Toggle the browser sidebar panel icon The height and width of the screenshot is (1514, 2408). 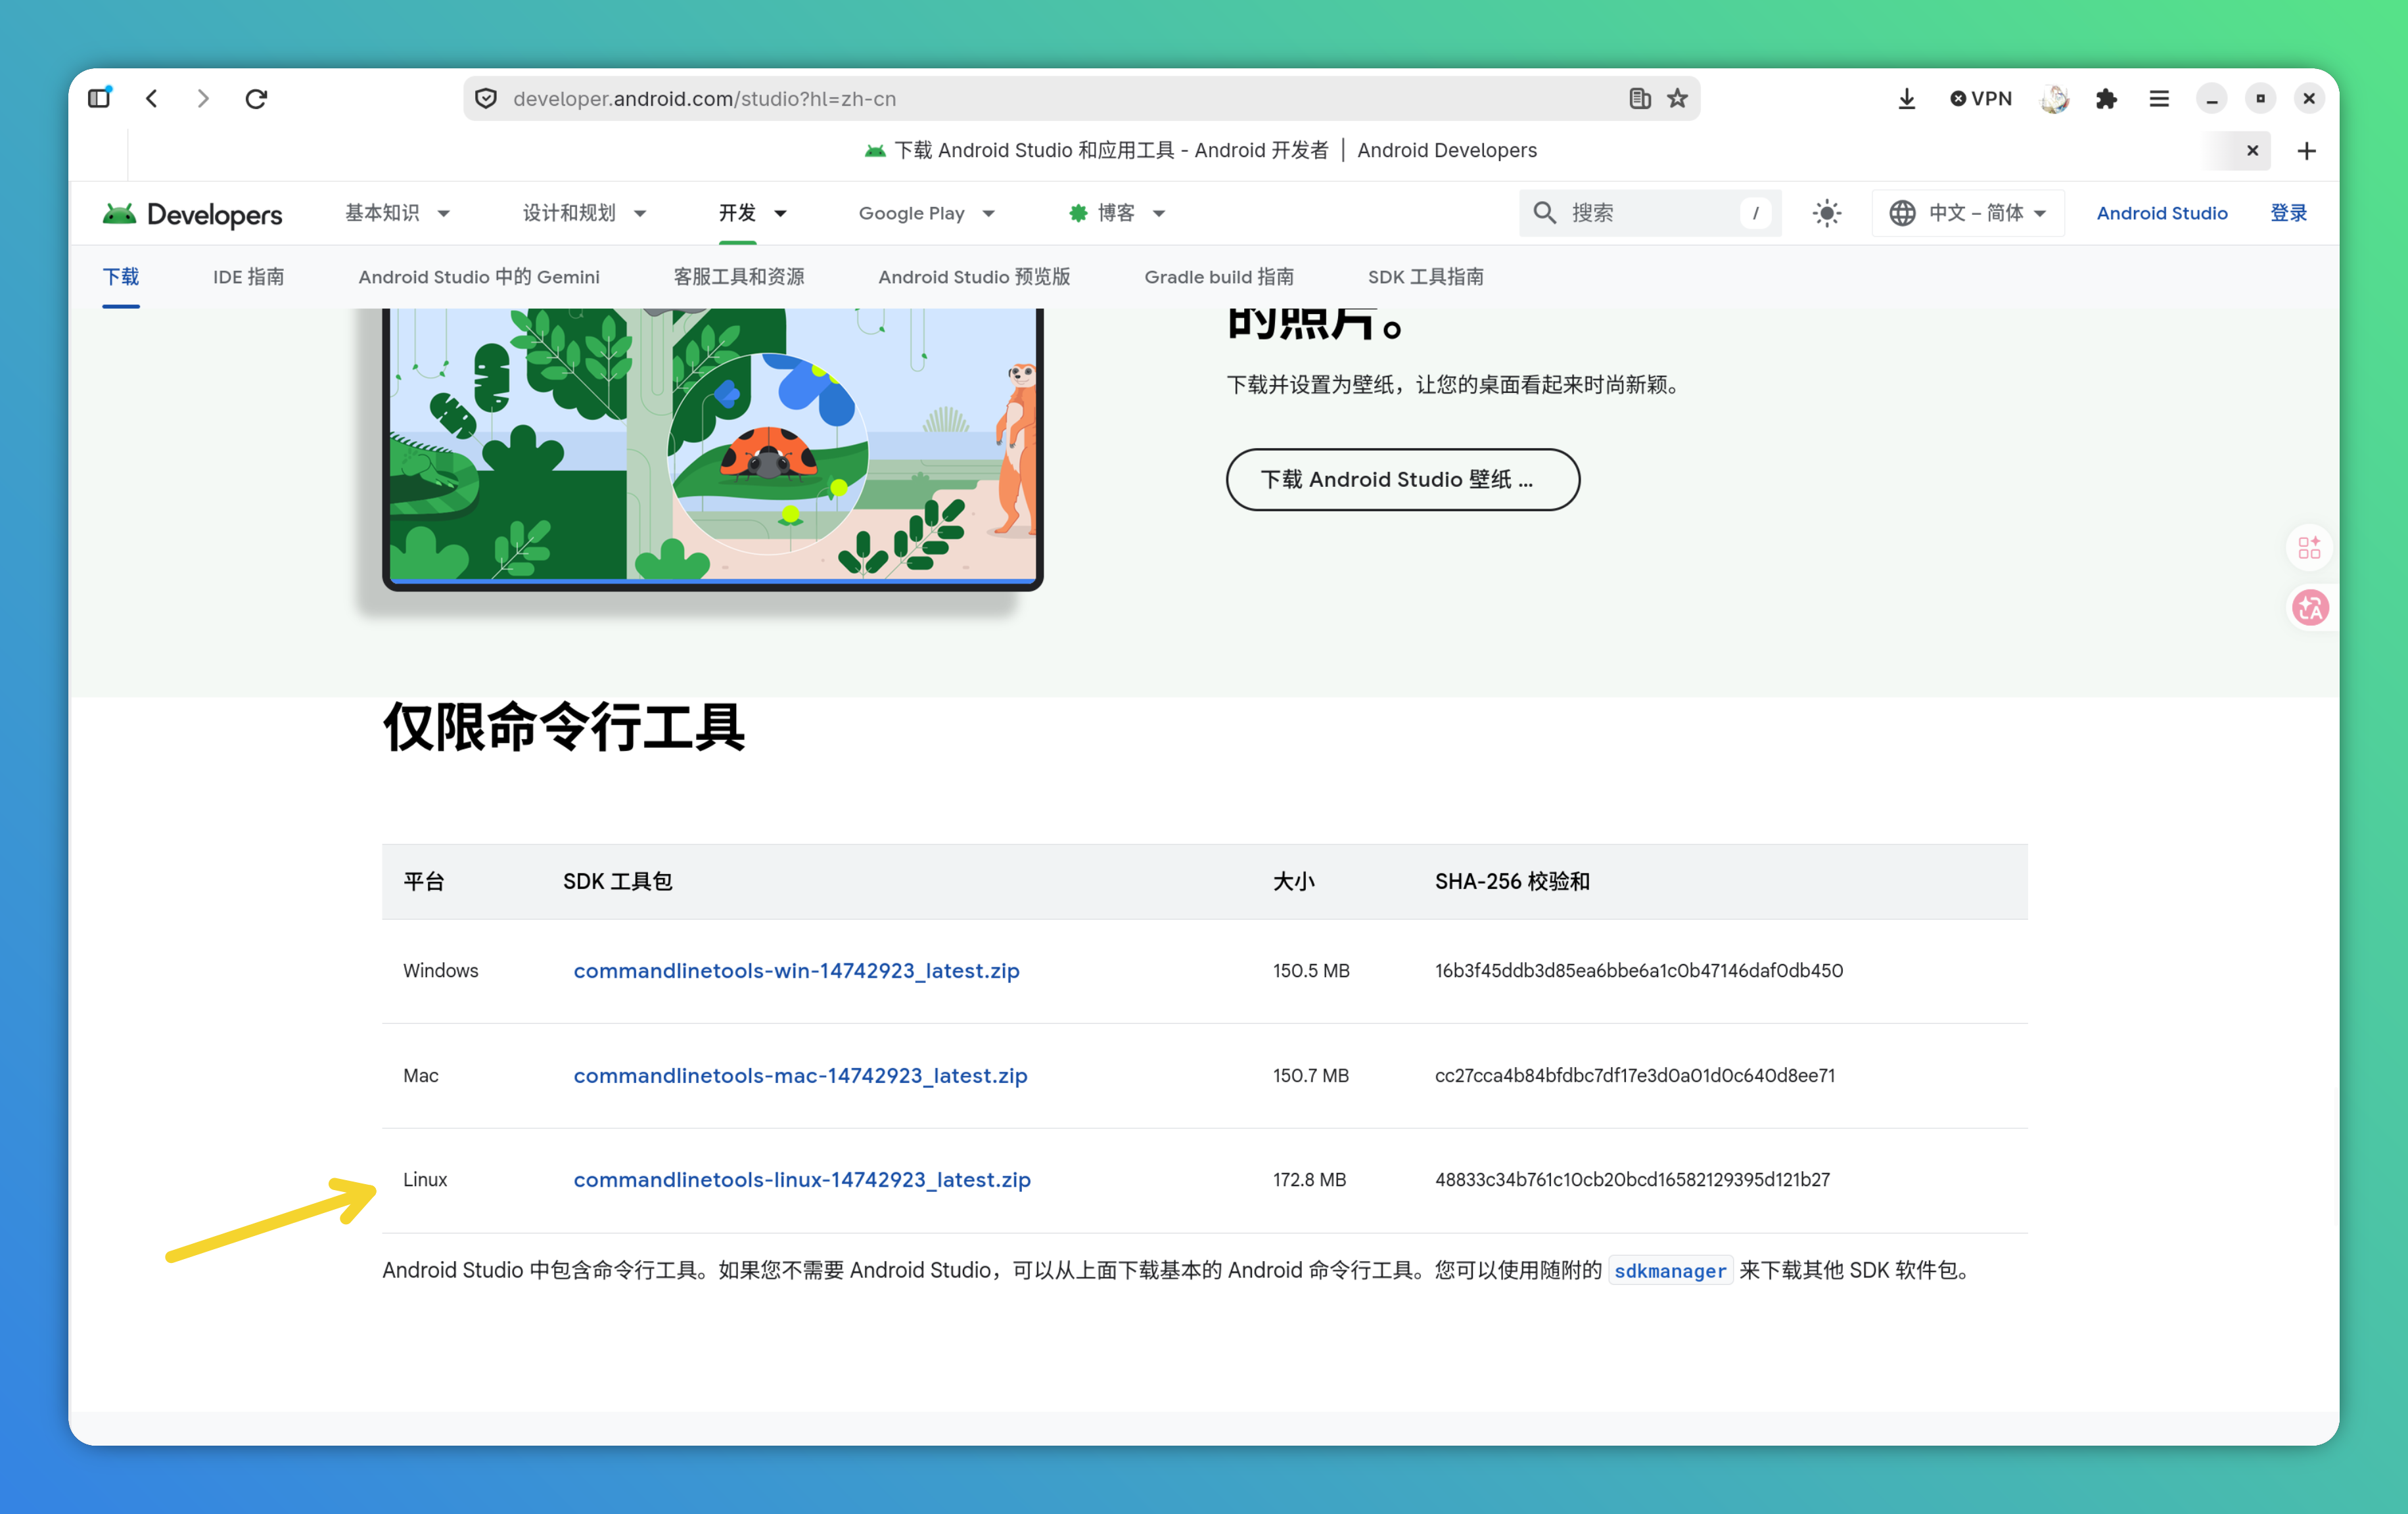click(x=99, y=98)
